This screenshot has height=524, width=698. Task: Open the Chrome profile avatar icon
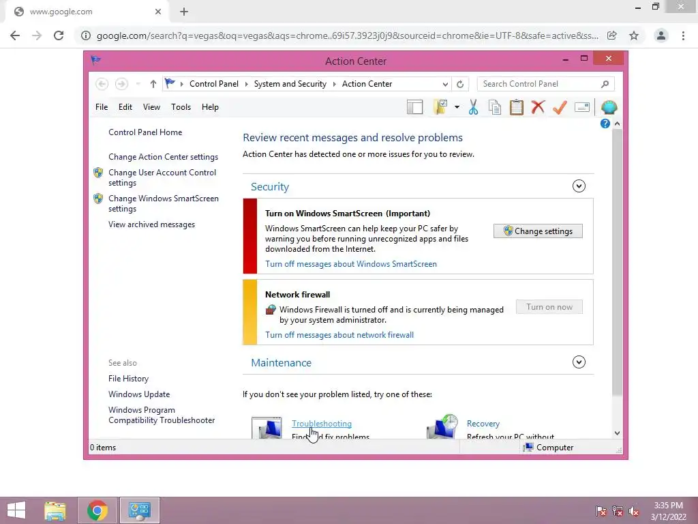661,35
